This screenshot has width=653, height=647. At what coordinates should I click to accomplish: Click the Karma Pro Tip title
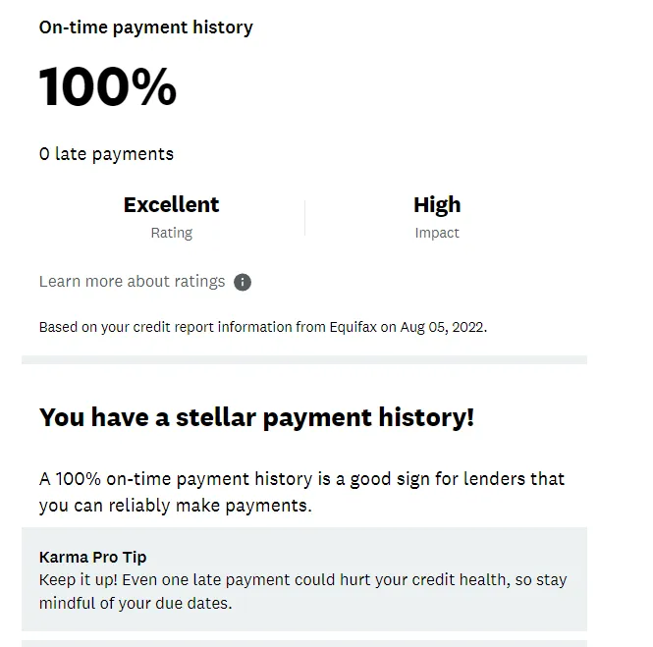click(92, 558)
